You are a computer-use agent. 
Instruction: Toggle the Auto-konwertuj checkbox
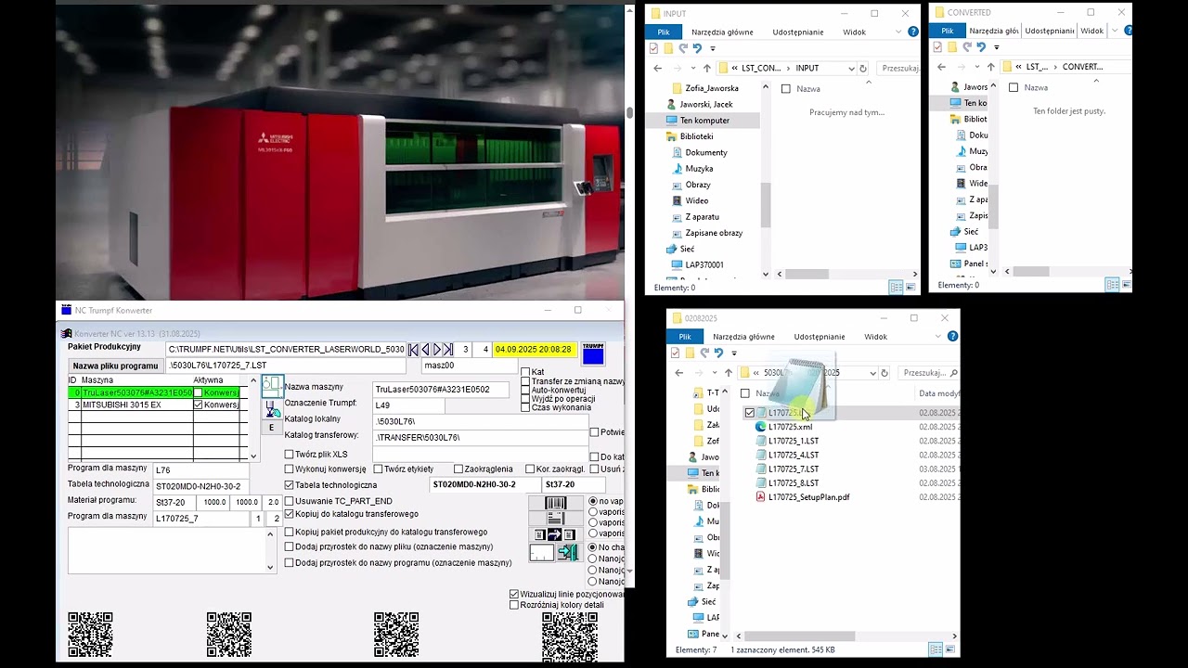[525, 391]
